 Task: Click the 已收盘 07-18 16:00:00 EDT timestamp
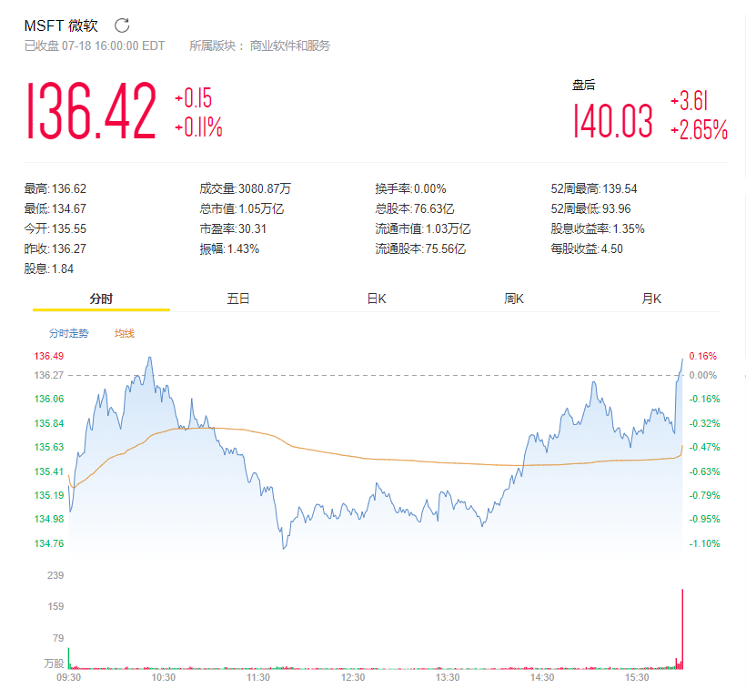(x=95, y=46)
